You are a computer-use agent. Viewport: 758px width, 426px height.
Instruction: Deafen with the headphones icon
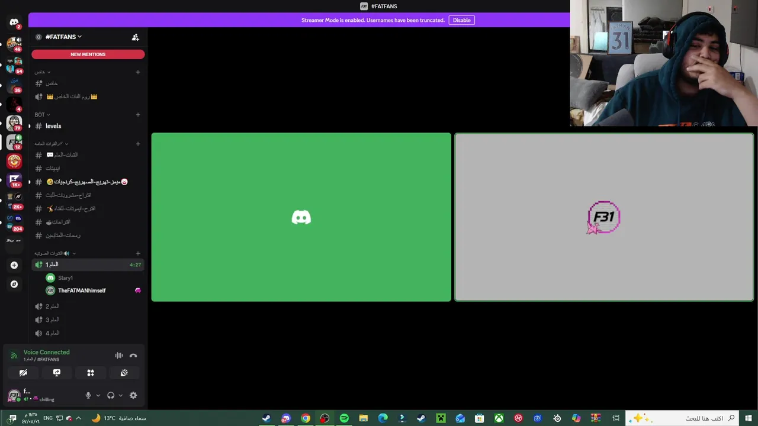(x=111, y=395)
